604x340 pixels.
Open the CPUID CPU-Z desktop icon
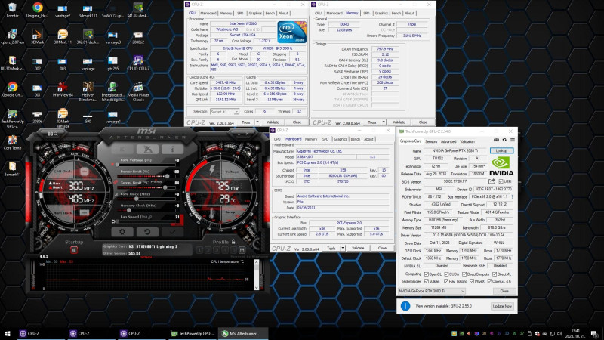[138, 63]
